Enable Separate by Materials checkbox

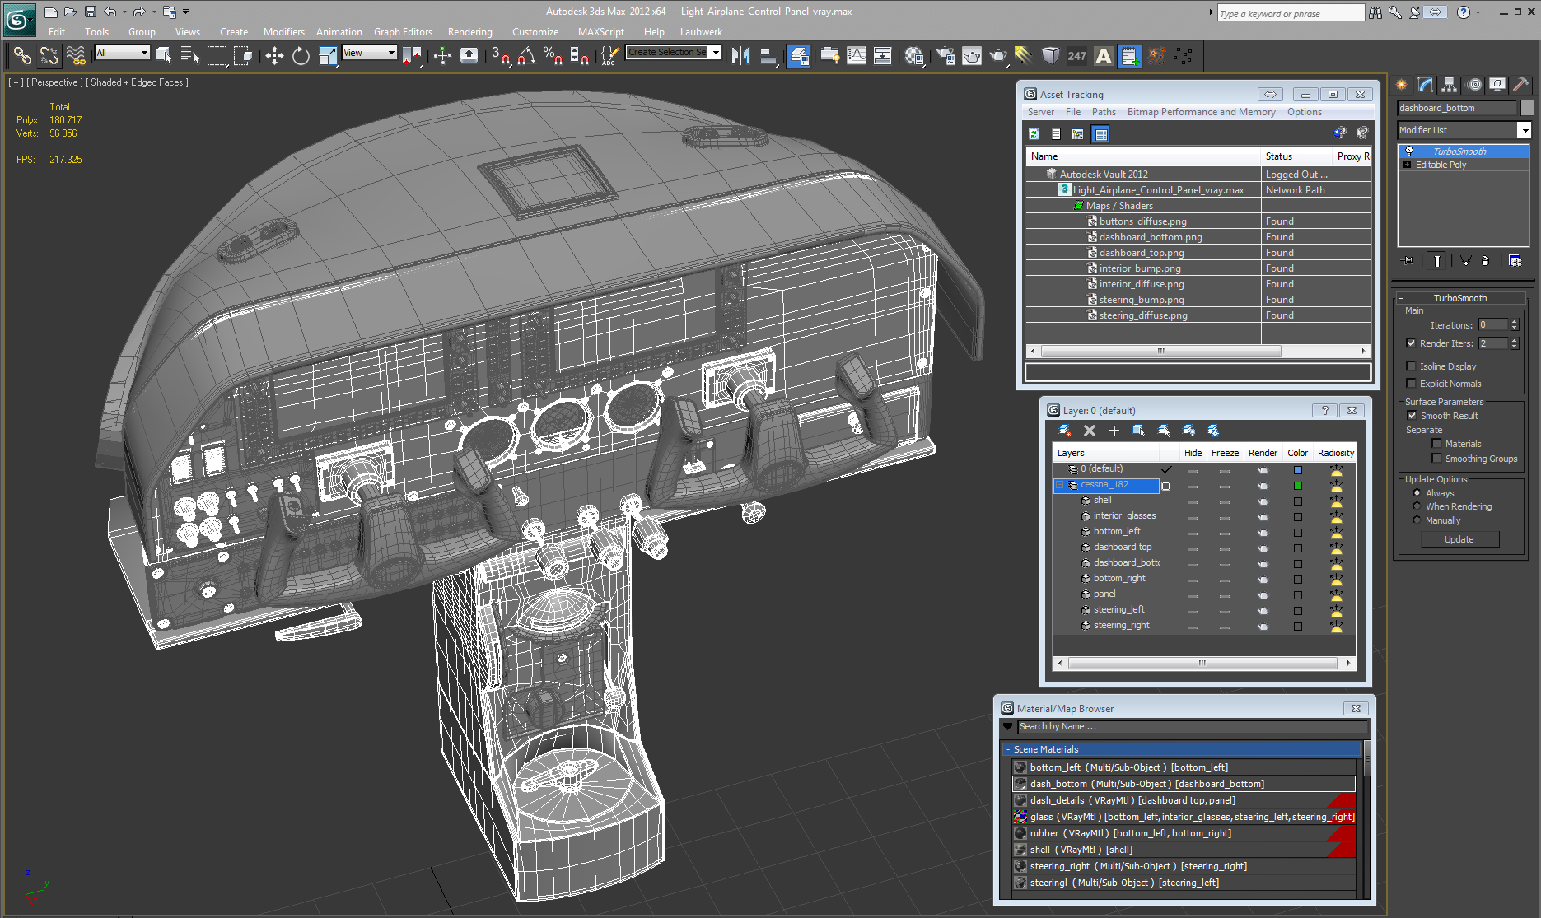(x=1437, y=444)
